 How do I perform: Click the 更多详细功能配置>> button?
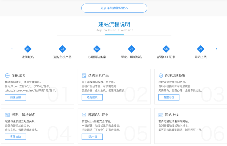click(x=114, y=8)
